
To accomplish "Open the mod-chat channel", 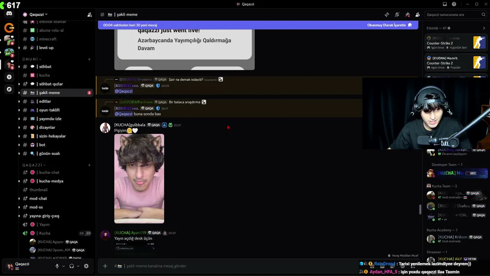I will pyautogui.click(x=56, y=199).
